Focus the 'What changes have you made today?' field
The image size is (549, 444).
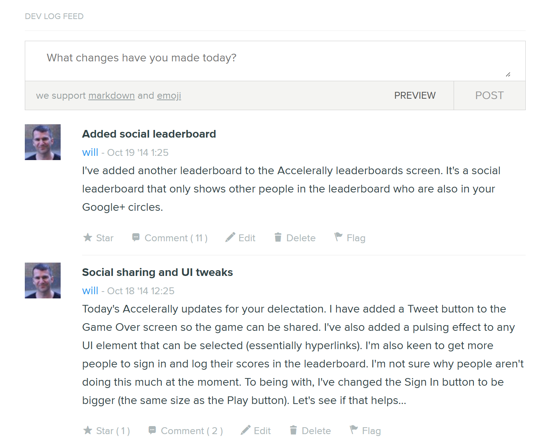(275, 61)
